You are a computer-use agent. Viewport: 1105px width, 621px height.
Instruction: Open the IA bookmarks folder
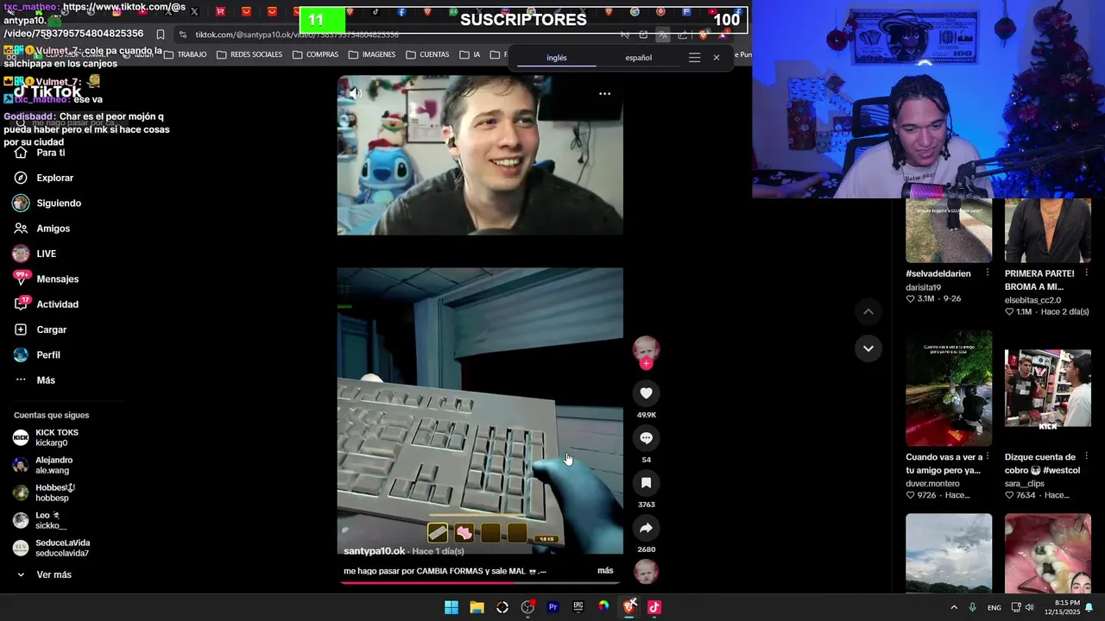pos(470,54)
